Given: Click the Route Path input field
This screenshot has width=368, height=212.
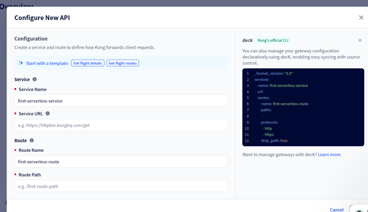Looking at the screenshot, I should (121, 186).
